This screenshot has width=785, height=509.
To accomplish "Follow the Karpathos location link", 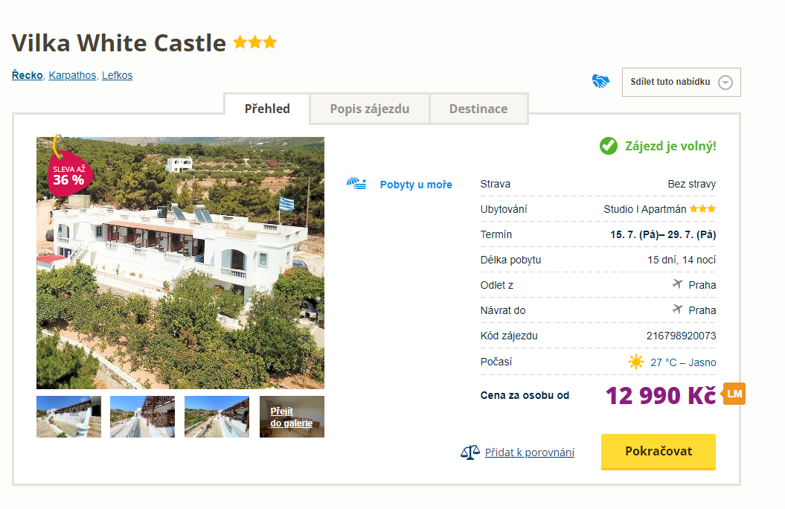I will 72,75.
